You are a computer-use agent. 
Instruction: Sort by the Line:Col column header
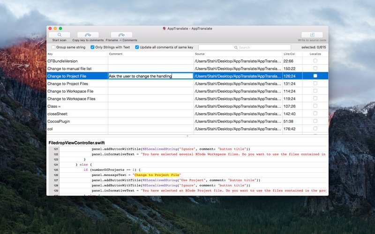292,54
